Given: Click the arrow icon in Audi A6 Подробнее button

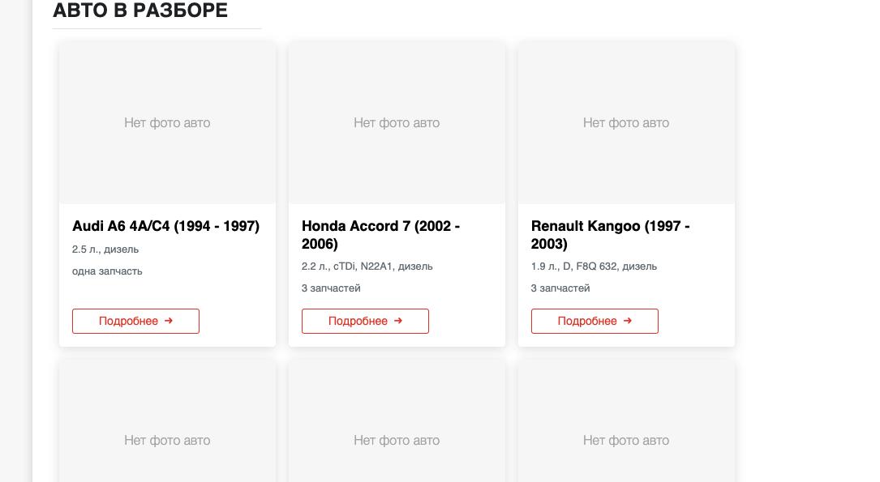Looking at the screenshot, I should pos(169,321).
